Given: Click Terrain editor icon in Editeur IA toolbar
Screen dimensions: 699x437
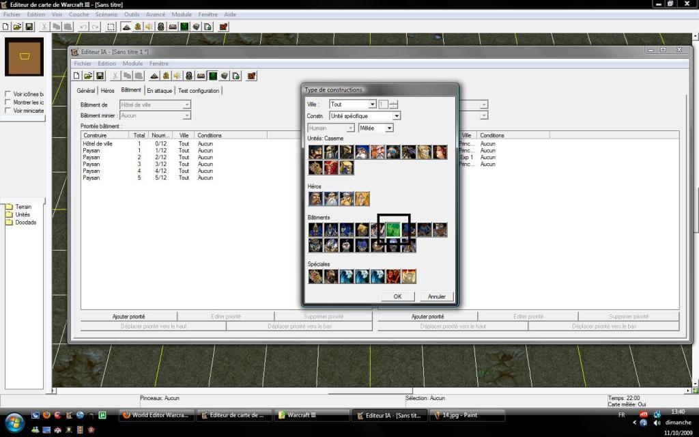Looking at the screenshot, I should [154, 76].
